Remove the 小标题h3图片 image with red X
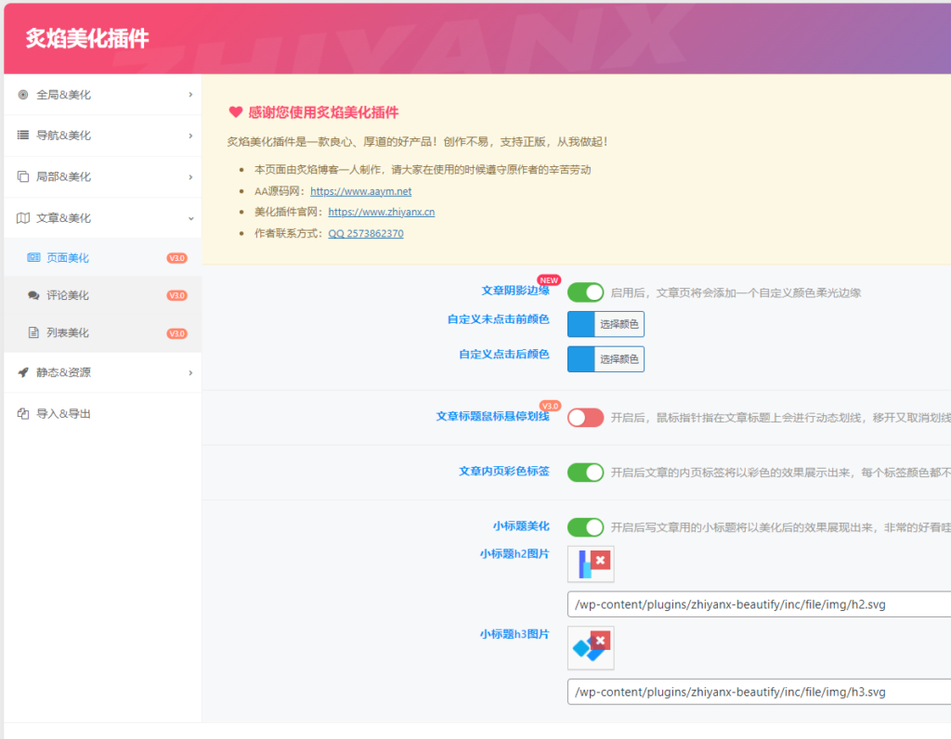 pyautogui.click(x=601, y=641)
